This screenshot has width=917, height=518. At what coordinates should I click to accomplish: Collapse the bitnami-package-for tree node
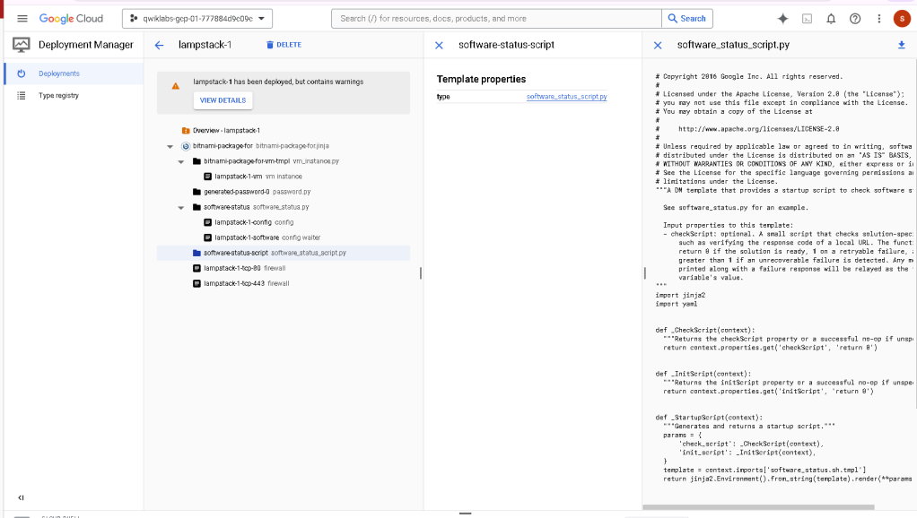pyautogui.click(x=170, y=146)
